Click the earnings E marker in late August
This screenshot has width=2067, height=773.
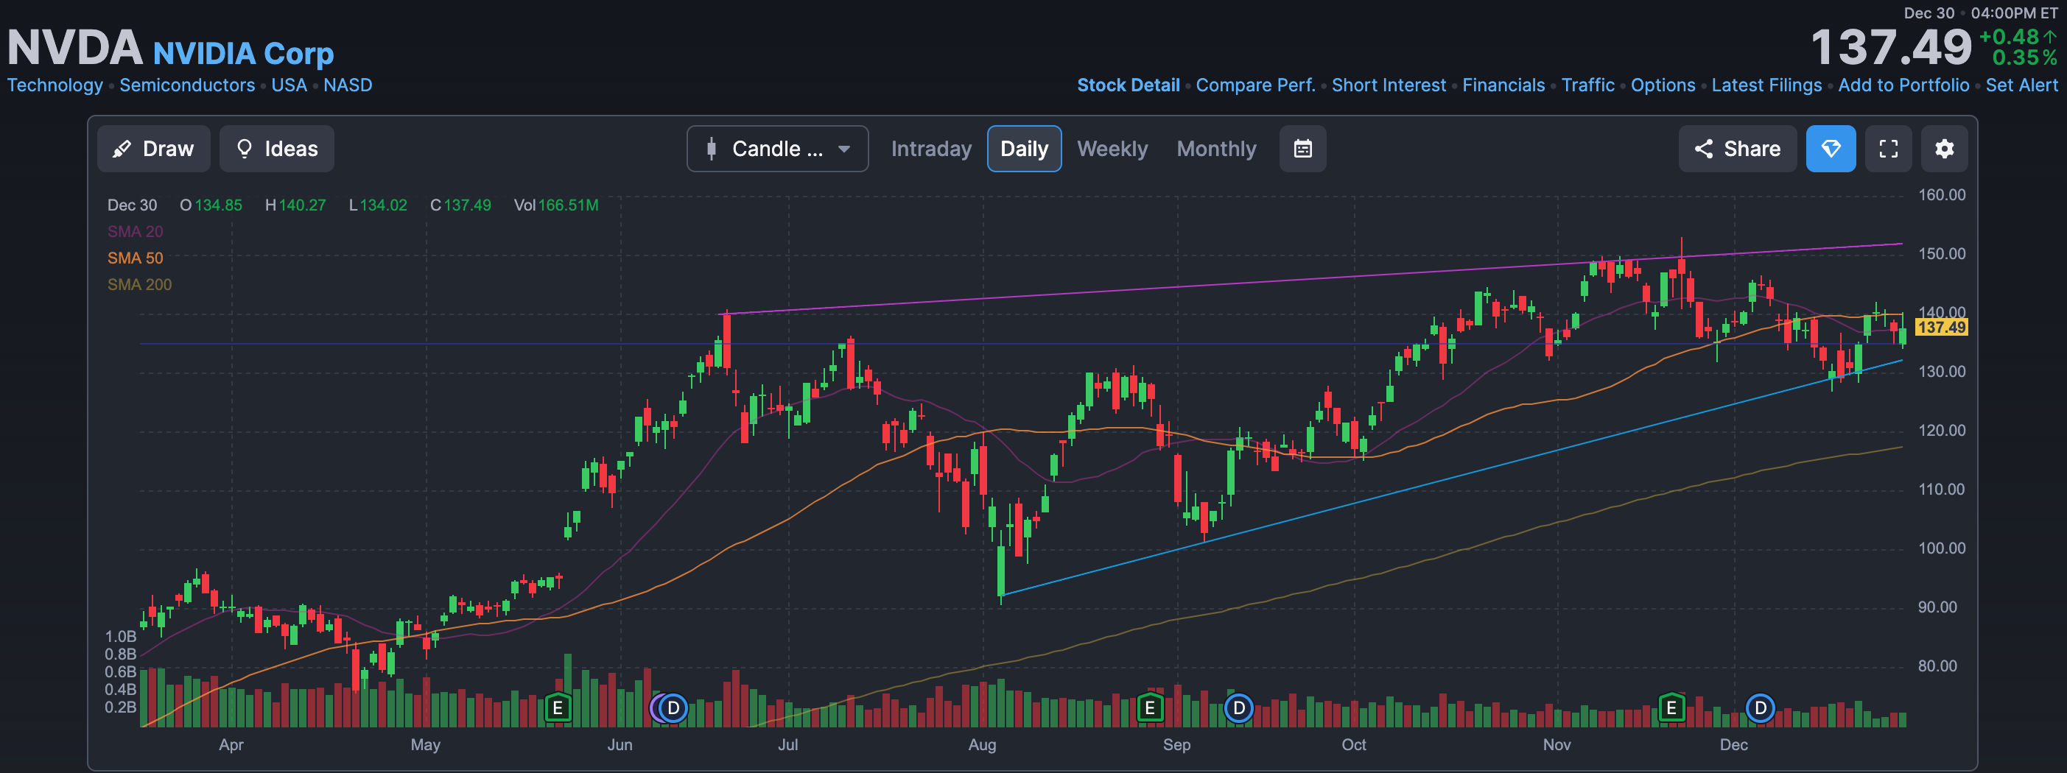pyautogui.click(x=1150, y=708)
